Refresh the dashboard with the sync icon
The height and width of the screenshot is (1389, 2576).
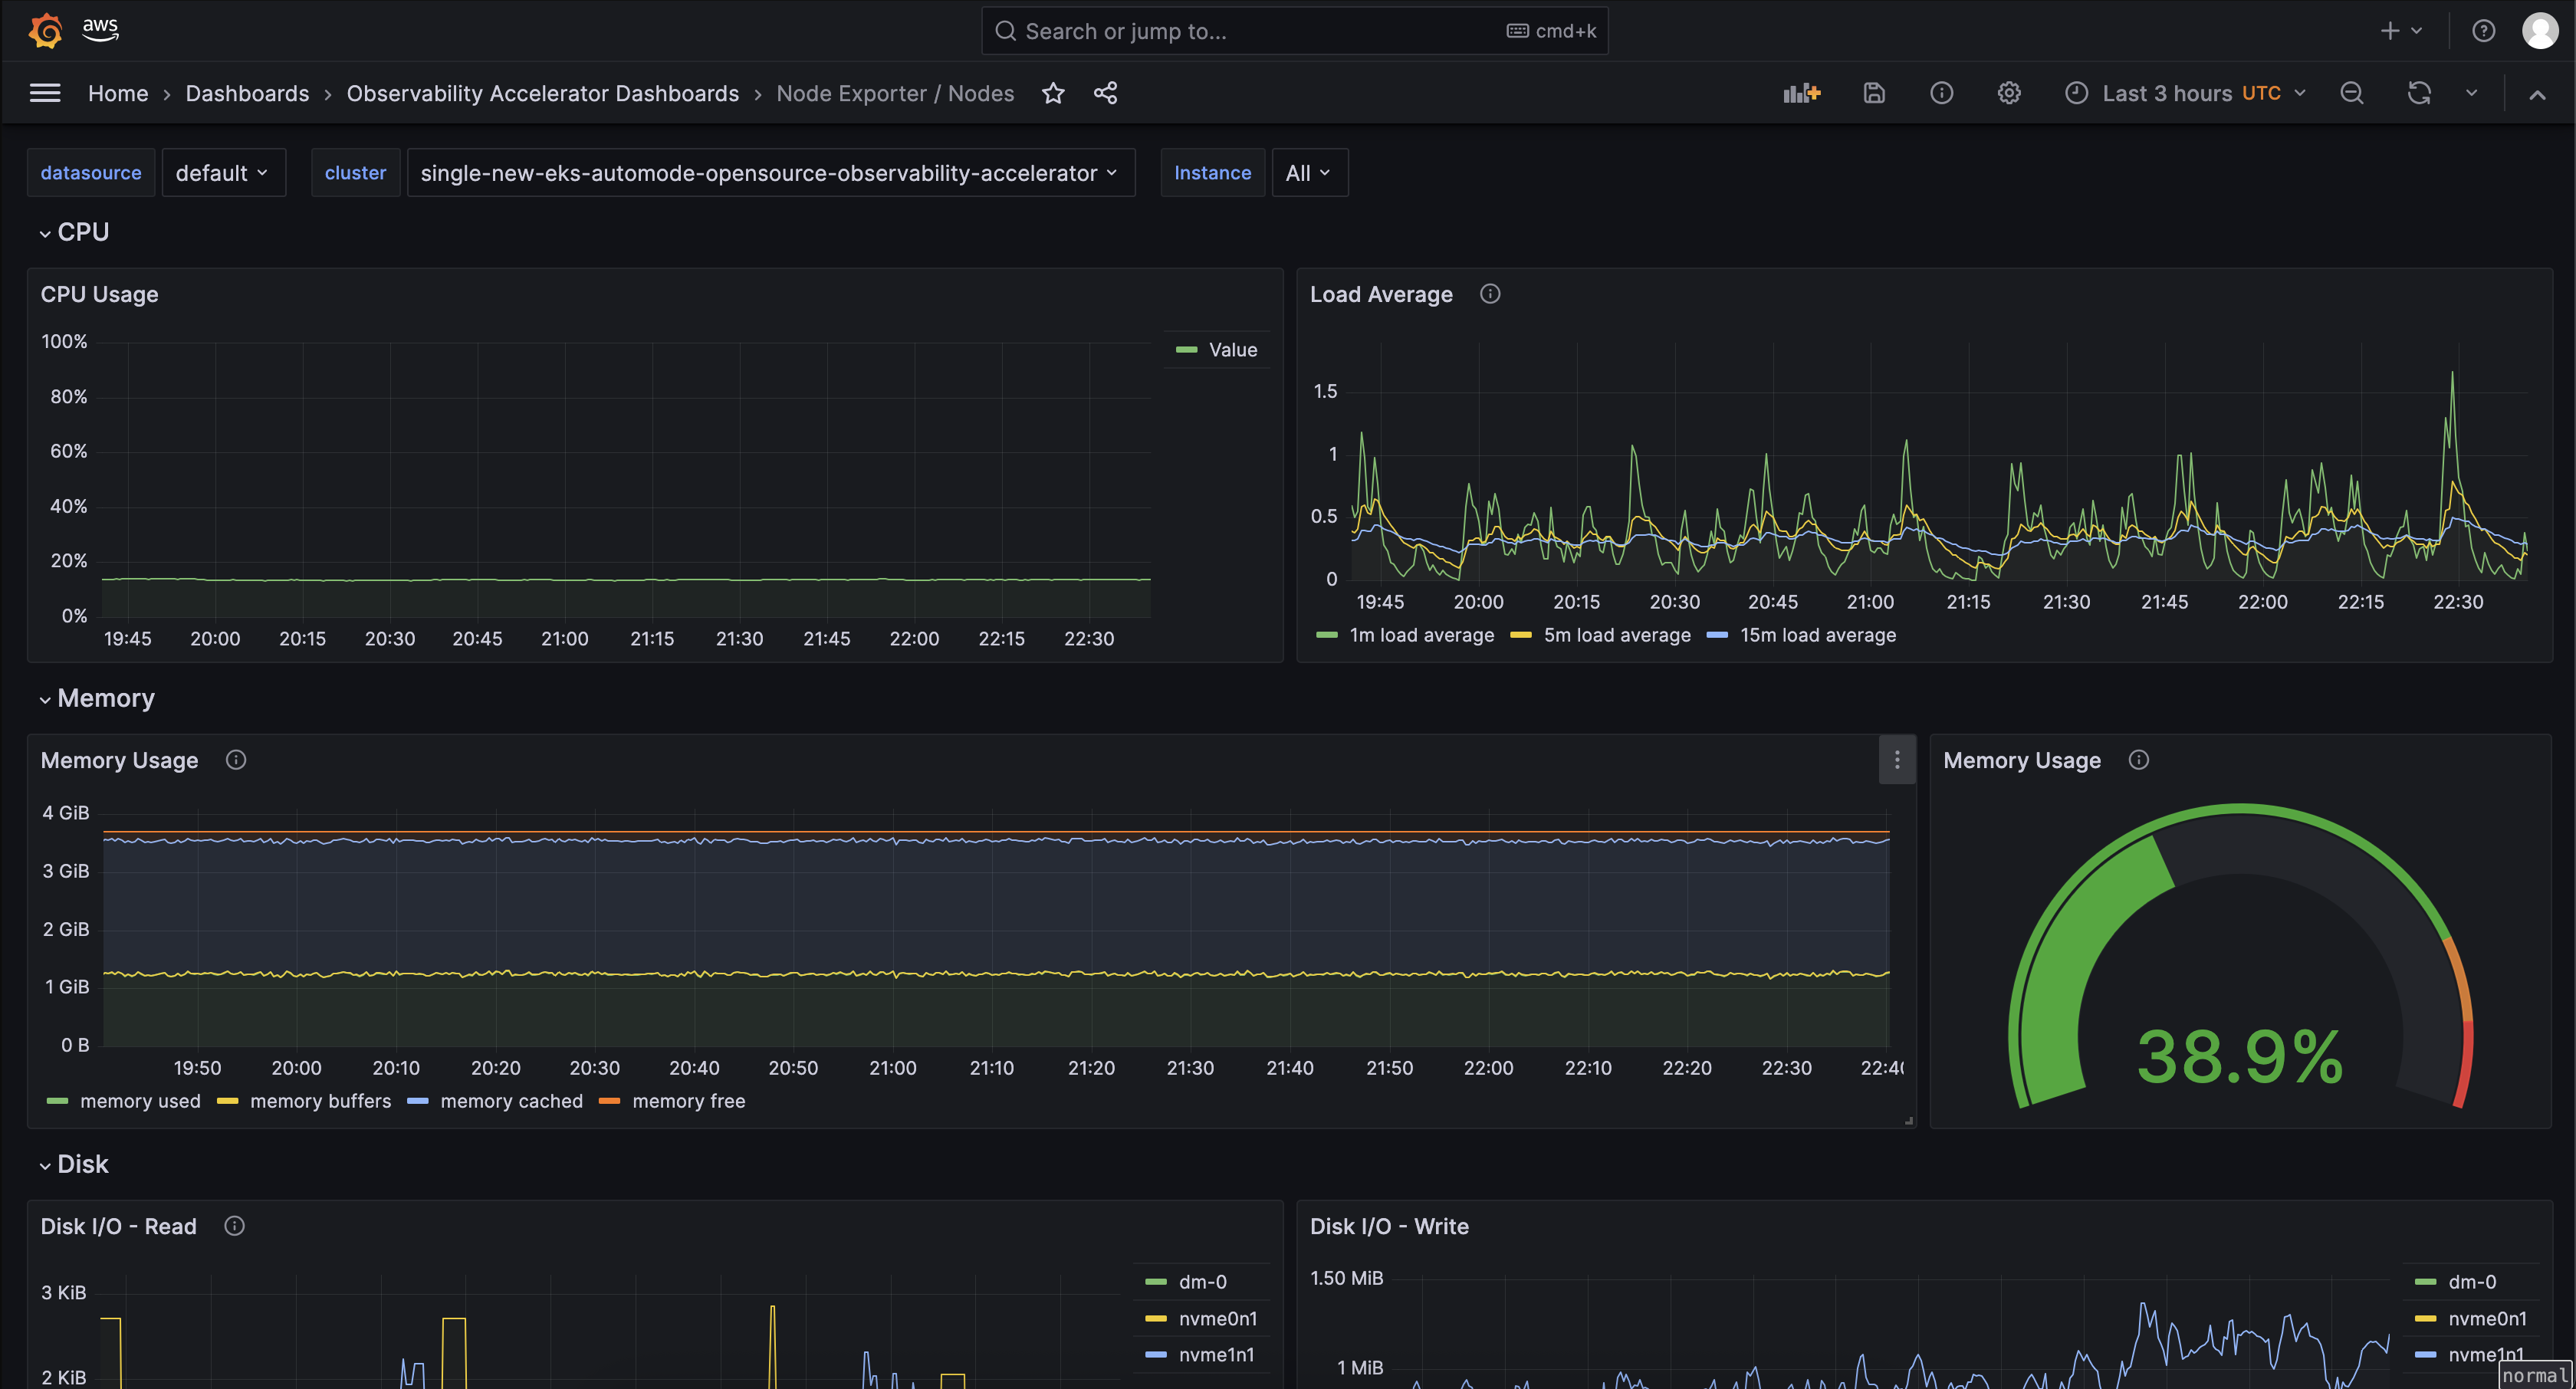coord(2419,93)
